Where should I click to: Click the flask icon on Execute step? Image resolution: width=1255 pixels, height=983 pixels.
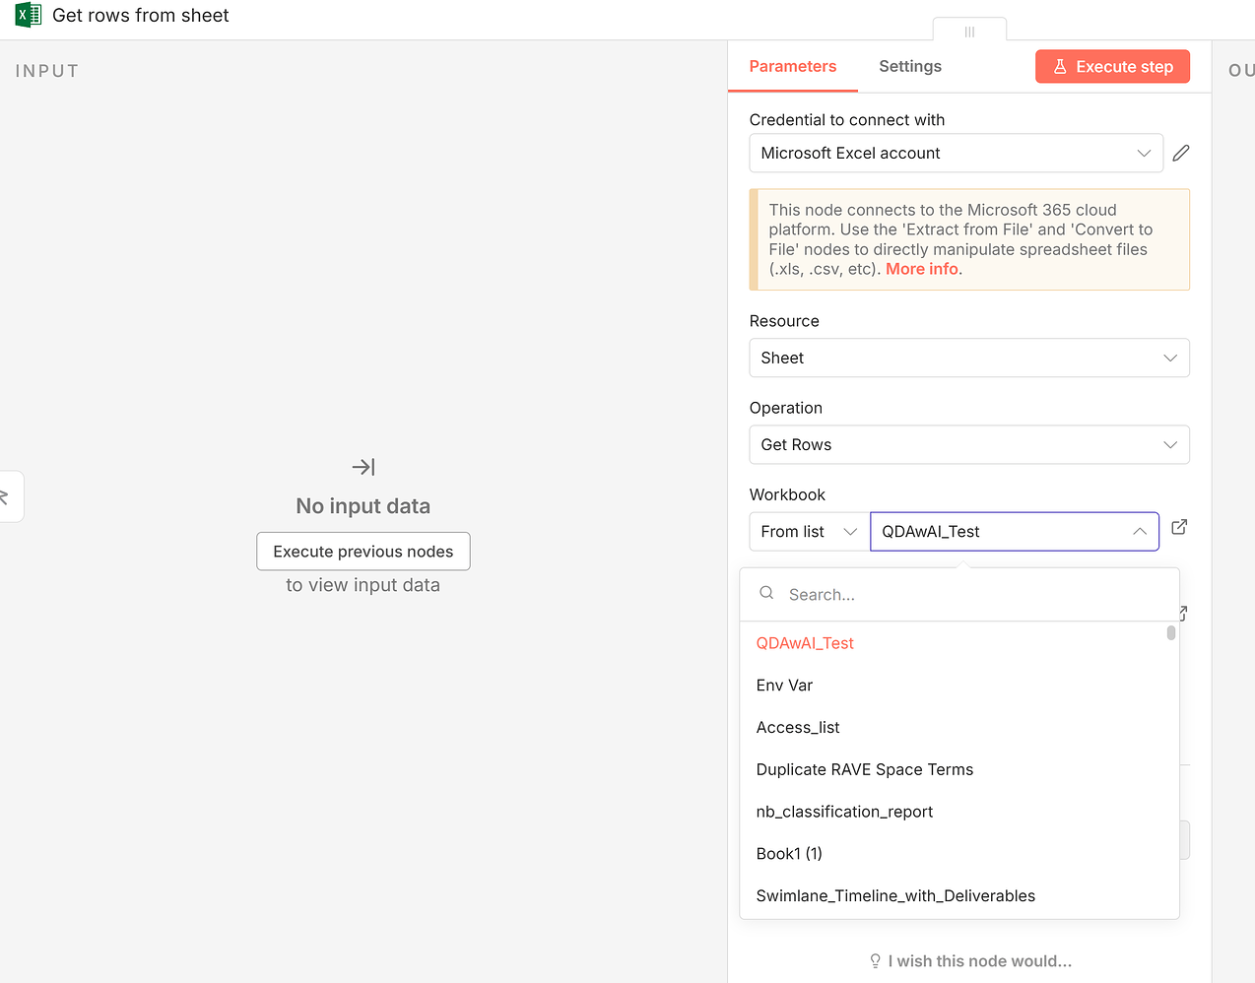click(x=1060, y=67)
